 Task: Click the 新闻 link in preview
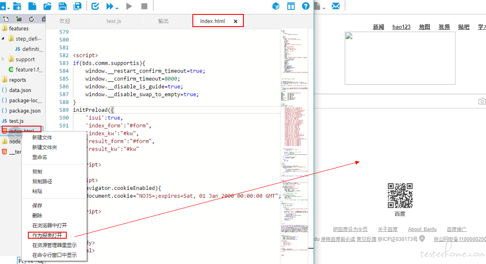point(378,27)
